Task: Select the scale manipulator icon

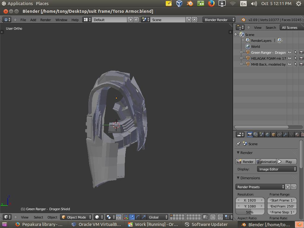Action: coord(144,217)
